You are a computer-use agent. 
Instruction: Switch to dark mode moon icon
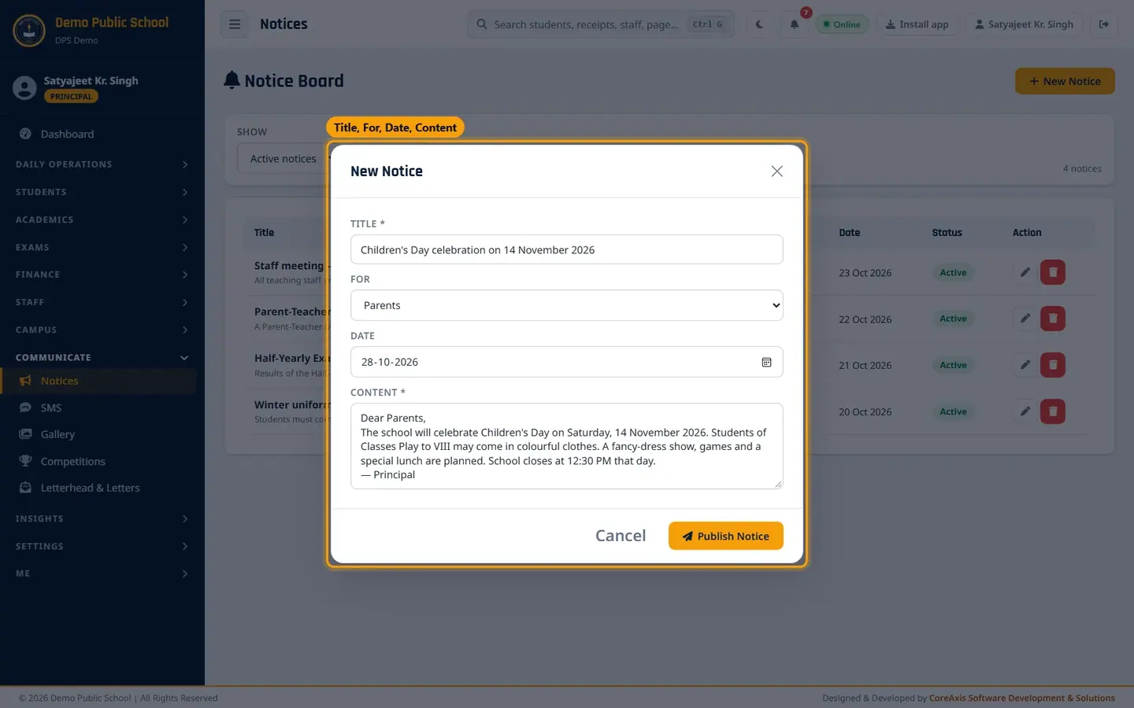pos(759,24)
